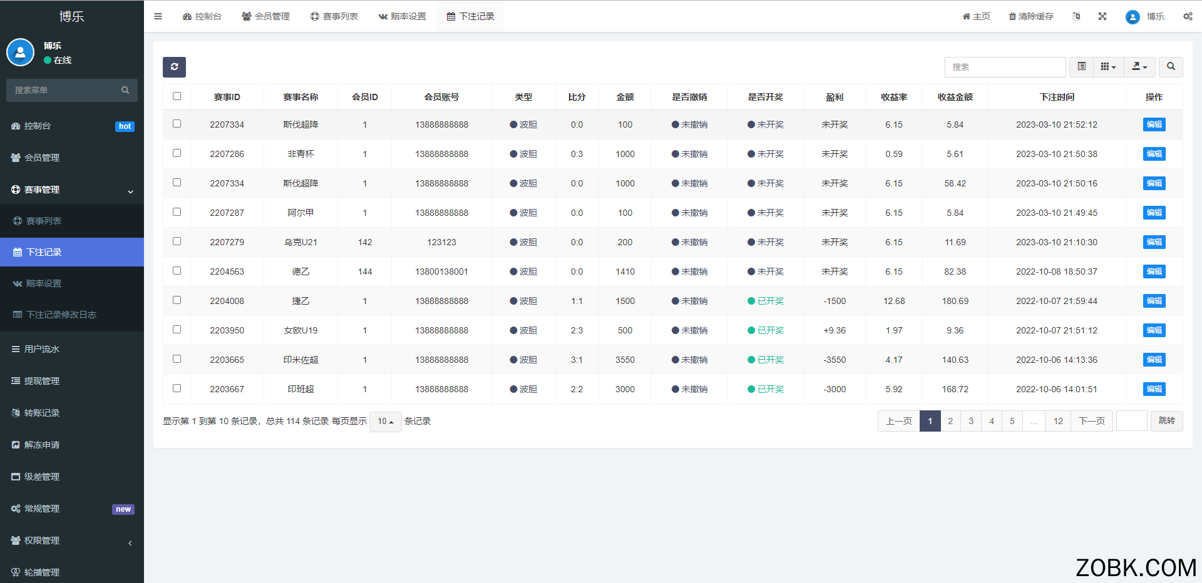Screen dimensions: 1202x583
Task: Open 用户流水 in the sidebar
Action: coord(72,349)
